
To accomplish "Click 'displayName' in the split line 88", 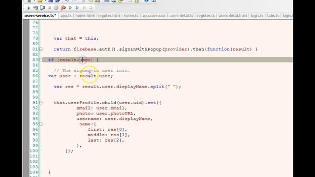I will (132, 87).
